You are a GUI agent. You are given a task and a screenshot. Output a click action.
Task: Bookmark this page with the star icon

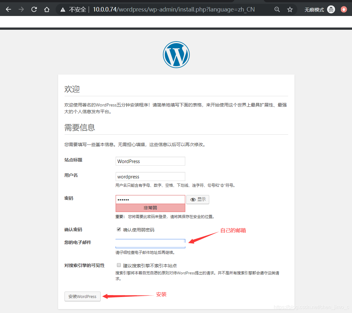(290, 10)
